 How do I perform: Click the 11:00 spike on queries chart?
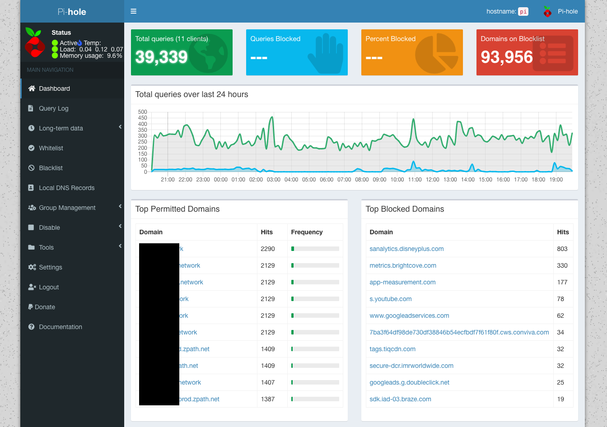click(413, 120)
